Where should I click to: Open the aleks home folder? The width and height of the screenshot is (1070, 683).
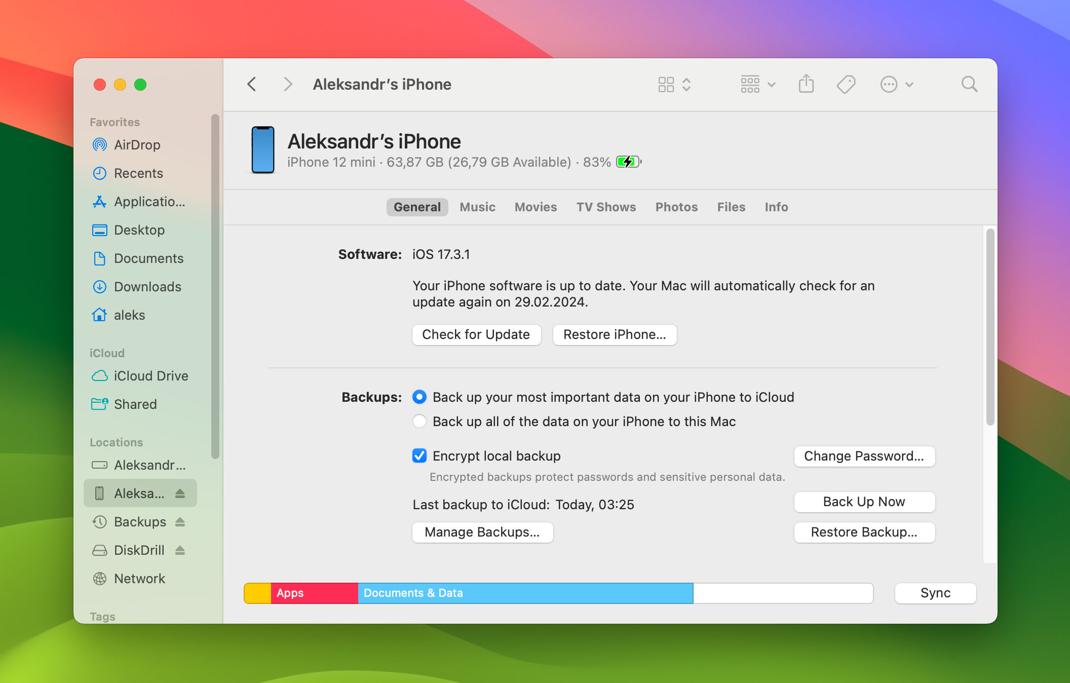(140, 315)
